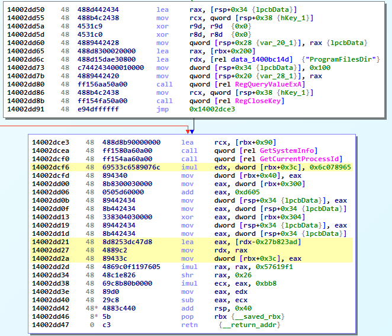Select opcode bytes e94dffffff
The height and width of the screenshot is (336, 392).
pyautogui.click(x=98, y=109)
